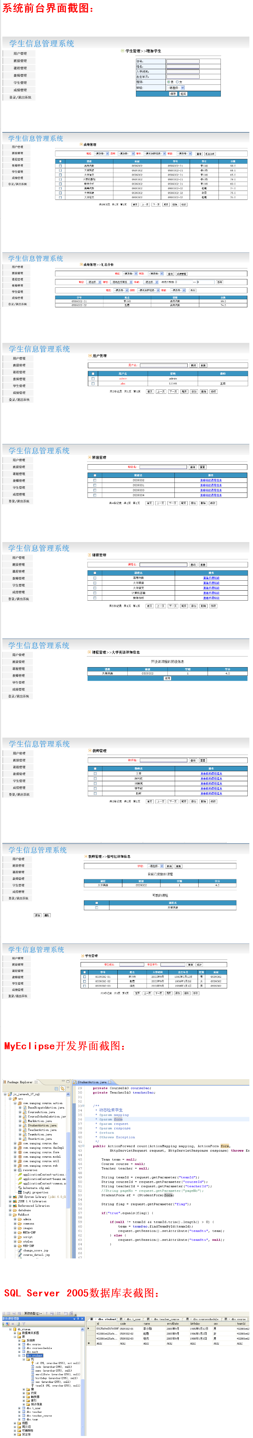Expand the com.nanqing.course.dao package

(15, 1143)
